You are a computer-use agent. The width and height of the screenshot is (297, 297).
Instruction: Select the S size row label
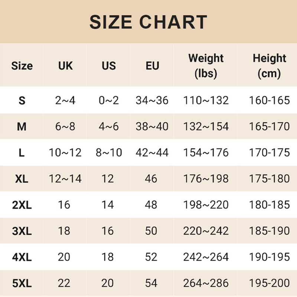pos(22,100)
